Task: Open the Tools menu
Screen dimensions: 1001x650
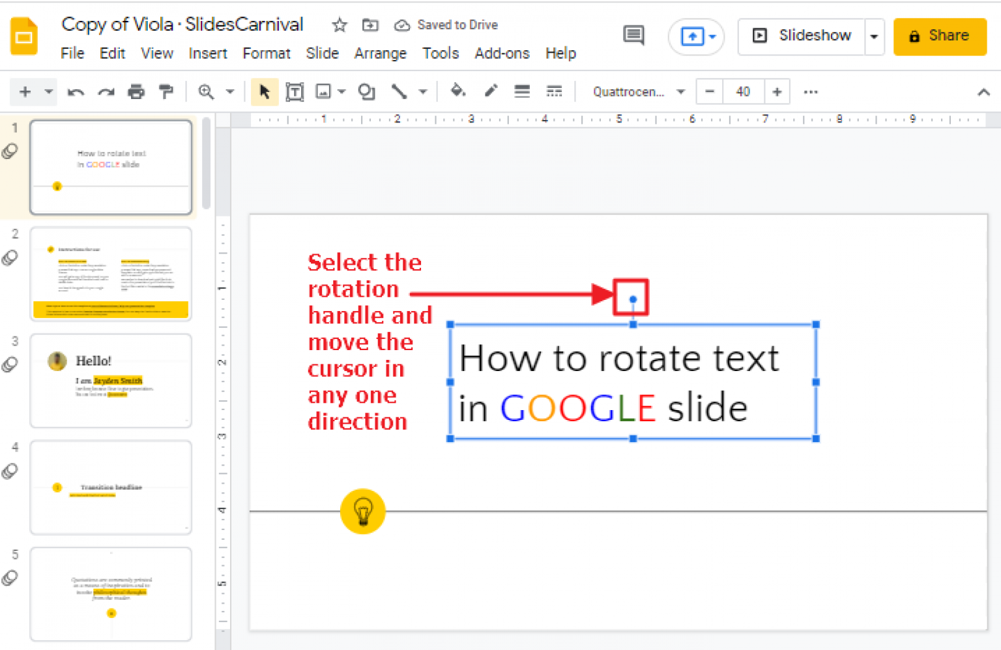Action: [x=441, y=53]
